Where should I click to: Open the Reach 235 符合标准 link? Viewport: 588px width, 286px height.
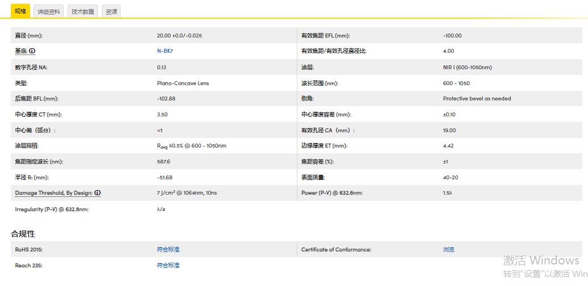pos(168,265)
